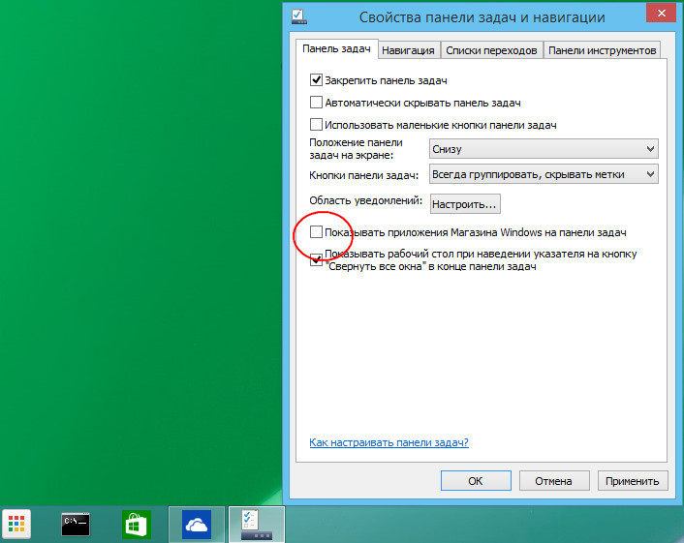Screen dimensions: 684x543
Task: Open the "Снизу" taskbar position dropdown
Action: (x=544, y=149)
